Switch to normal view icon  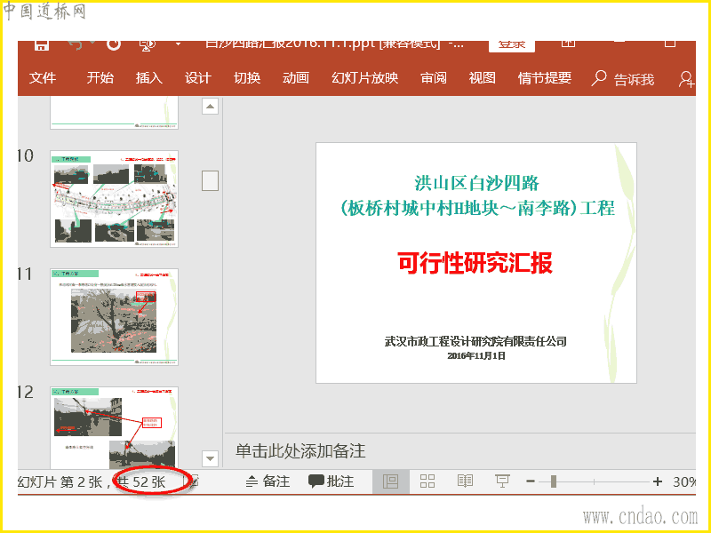tap(390, 481)
